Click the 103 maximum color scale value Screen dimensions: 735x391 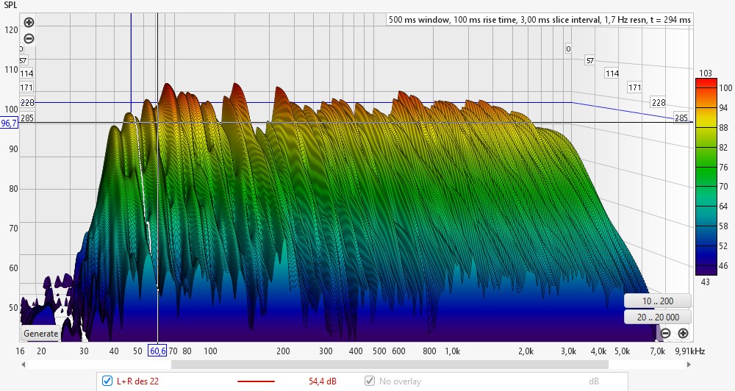pos(706,73)
